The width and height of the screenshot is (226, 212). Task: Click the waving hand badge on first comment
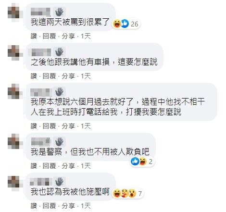59,12
